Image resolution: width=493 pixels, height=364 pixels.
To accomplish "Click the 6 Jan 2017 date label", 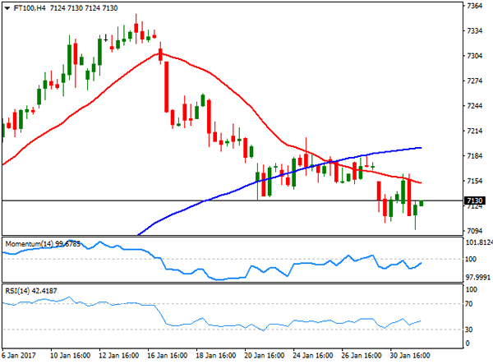I will 19,356.
